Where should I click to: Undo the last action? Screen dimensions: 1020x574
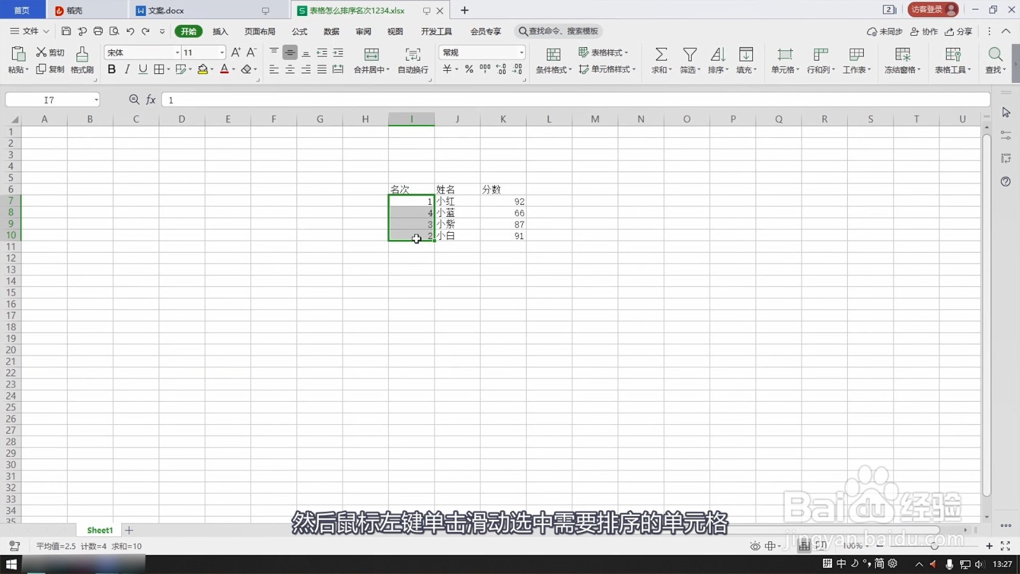click(130, 31)
